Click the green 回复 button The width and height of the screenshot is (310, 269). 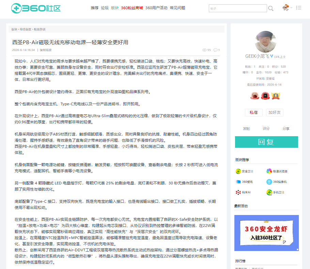[x=266, y=142]
